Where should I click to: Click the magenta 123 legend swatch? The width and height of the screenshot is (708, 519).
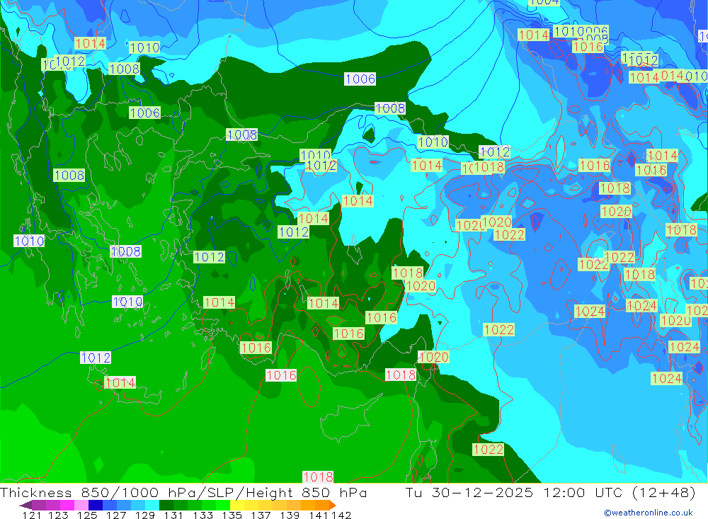pyautogui.click(x=67, y=505)
